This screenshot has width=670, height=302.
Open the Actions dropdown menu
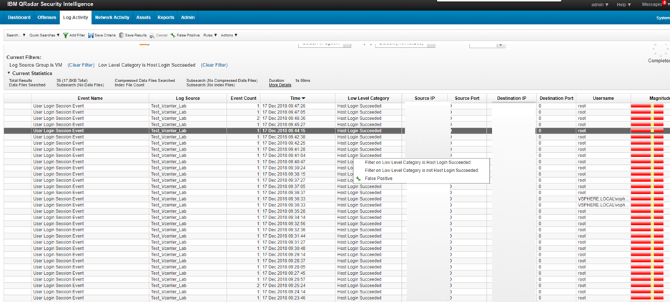point(229,36)
